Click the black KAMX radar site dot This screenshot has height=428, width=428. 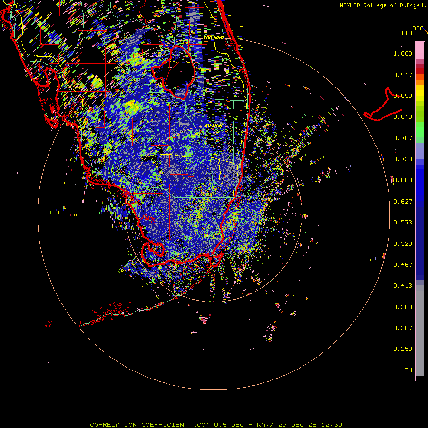point(214,214)
